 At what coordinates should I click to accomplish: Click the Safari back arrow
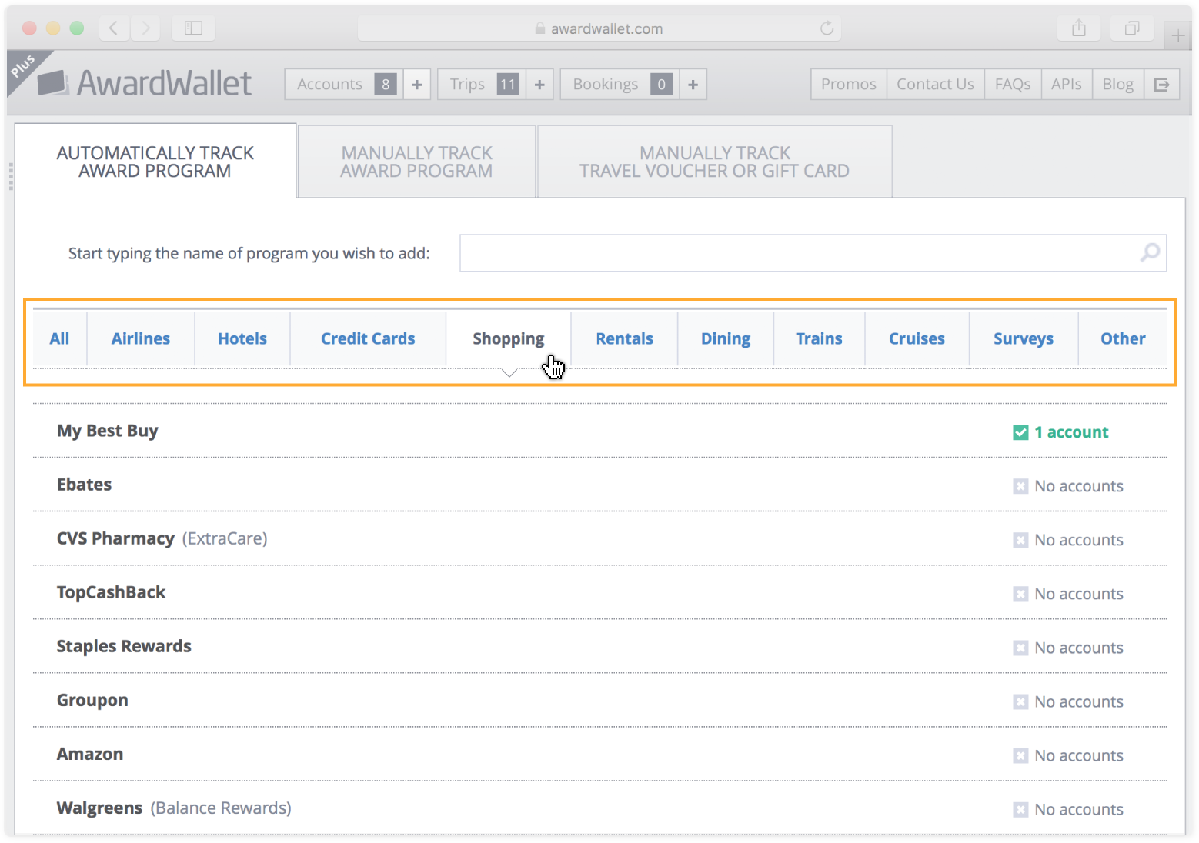[114, 28]
